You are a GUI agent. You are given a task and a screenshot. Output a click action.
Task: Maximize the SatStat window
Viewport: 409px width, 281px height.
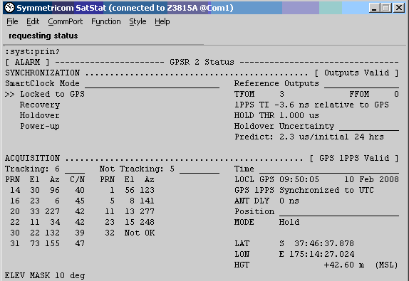pos(386,8)
